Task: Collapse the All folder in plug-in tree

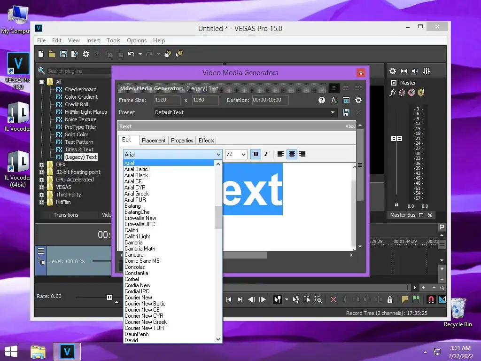Action: point(41,82)
